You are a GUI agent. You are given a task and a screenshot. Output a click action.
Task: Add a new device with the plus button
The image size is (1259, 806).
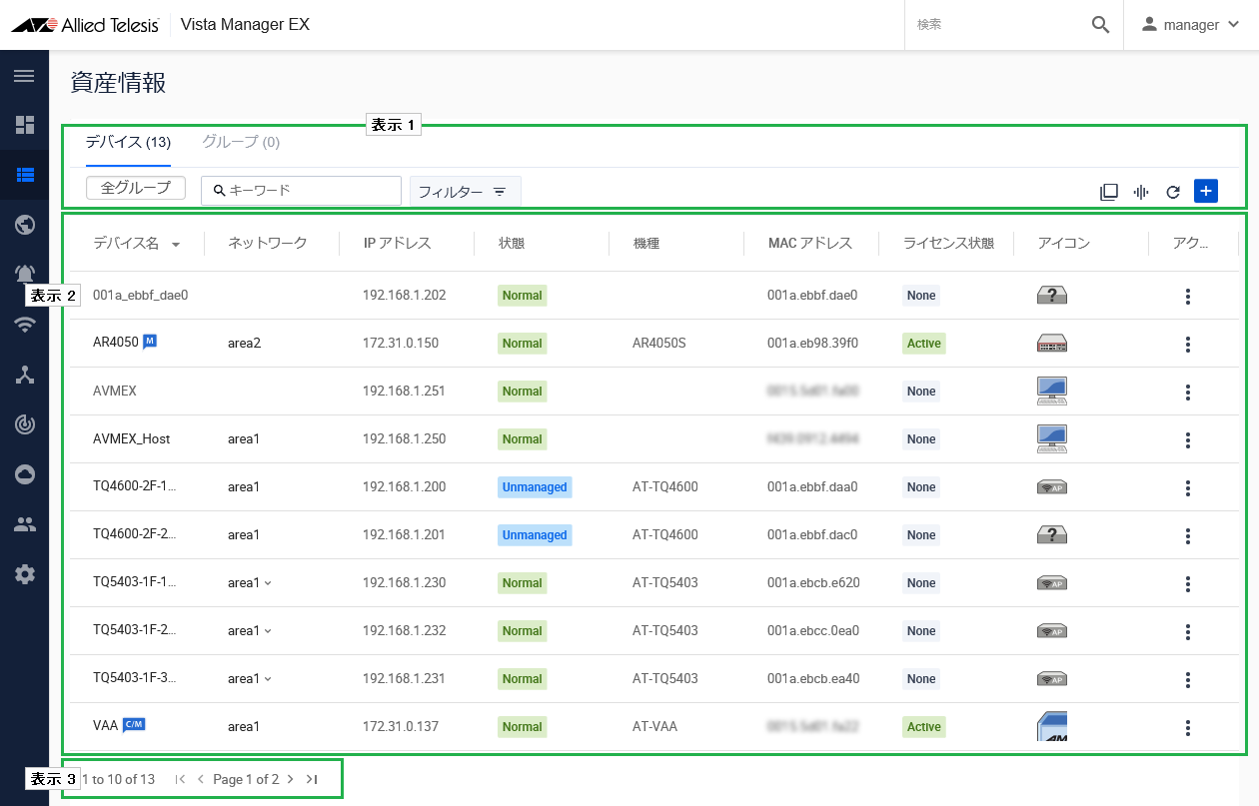pyautogui.click(x=1206, y=191)
